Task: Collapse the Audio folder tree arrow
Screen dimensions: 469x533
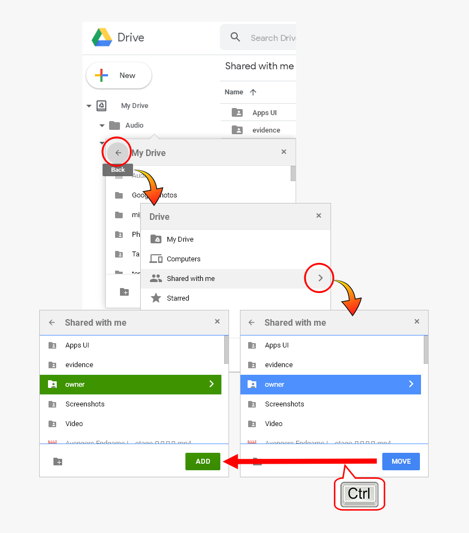Action: [102, 126]
